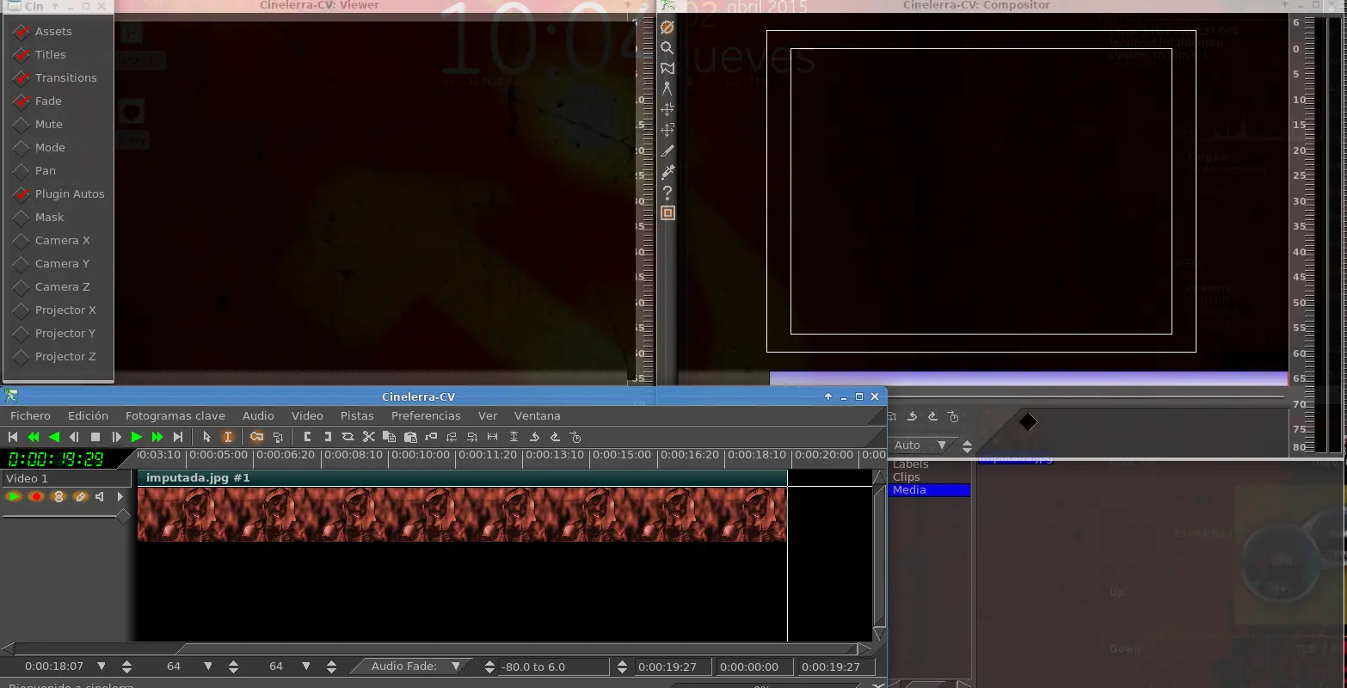Toggle the Titles overlay checkbox
Image resolution: width=1347 pixels, height=688 pixels.
pos(22,55)
